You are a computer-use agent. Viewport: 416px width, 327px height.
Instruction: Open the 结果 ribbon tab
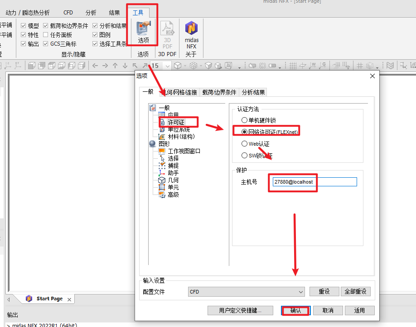(x=114, y=13)
